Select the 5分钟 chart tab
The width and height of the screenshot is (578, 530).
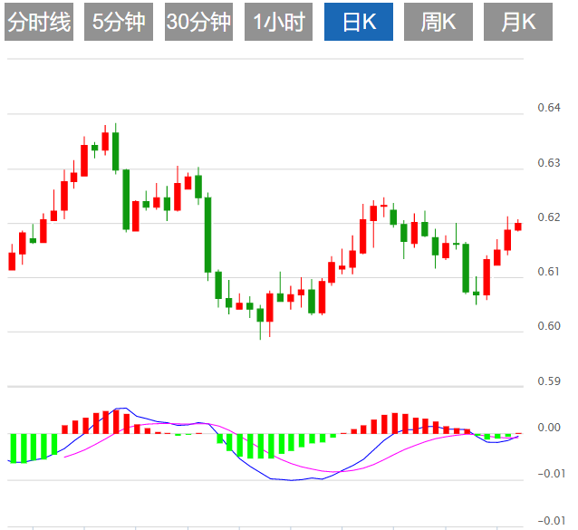coord(119,23)
